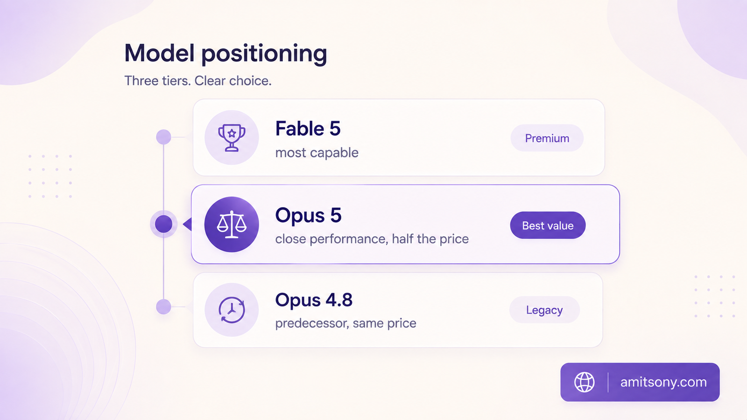
Task: Click the 'Three tiers. Clear choice.' subtitle
Action: tap(198, 81)
